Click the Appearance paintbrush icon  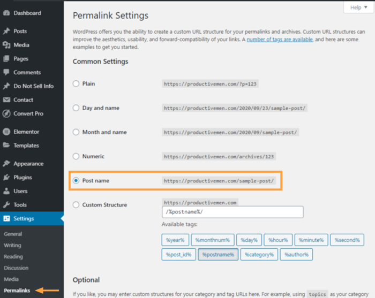(x=6, y=164)
